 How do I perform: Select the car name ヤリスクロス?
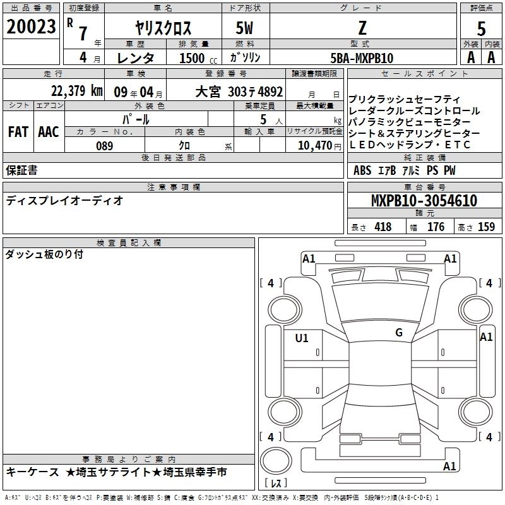[x=163, y=27]
